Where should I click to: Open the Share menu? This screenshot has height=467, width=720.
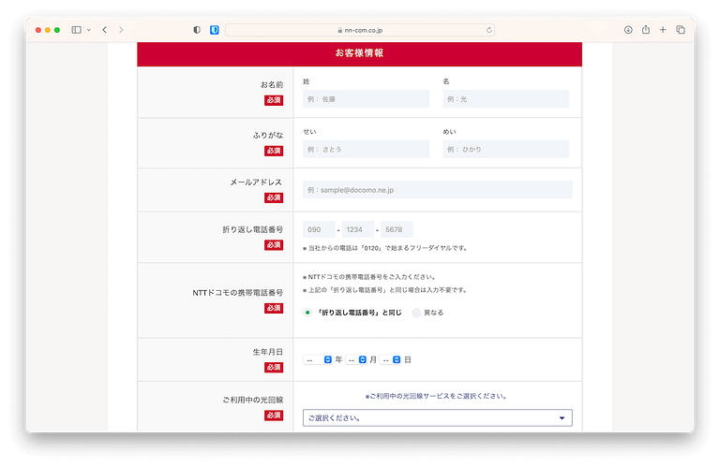[x=645, y=30]
